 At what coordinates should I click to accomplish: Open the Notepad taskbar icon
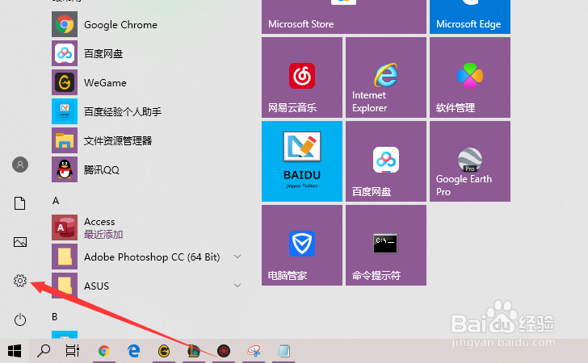(x=283, y=351)
